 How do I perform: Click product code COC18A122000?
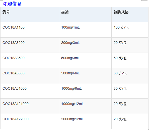click(x=16, y=119)
